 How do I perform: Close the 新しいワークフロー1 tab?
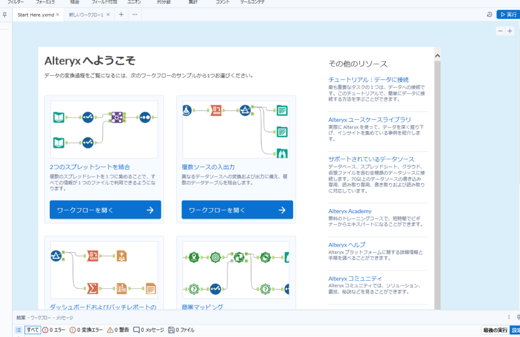108,15
